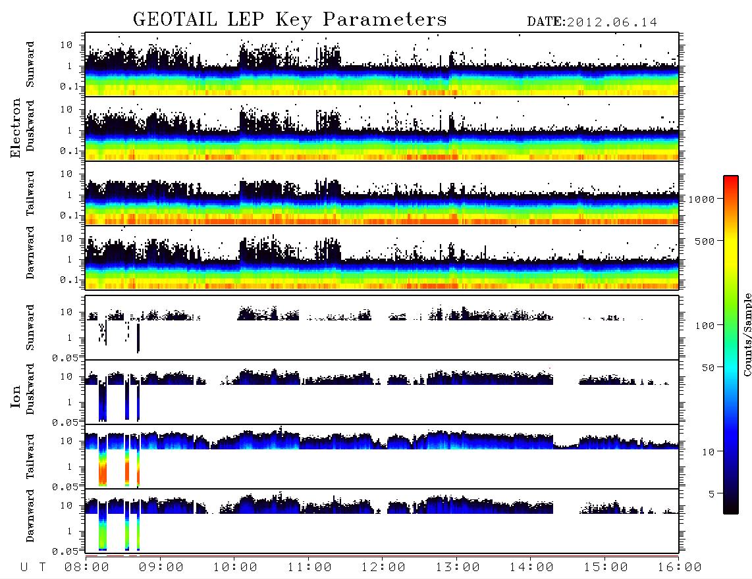
Task: Click the GEOTAIL LEP Key Parameters title
Action: point(290,19)
